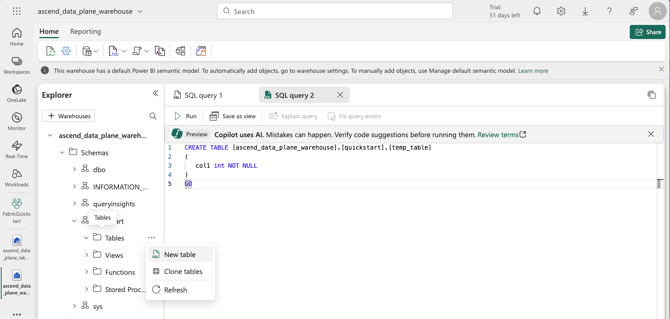The width and height of the screenshot is (670, 319).
Task: Click the Share button
Action: coord(647,32)
